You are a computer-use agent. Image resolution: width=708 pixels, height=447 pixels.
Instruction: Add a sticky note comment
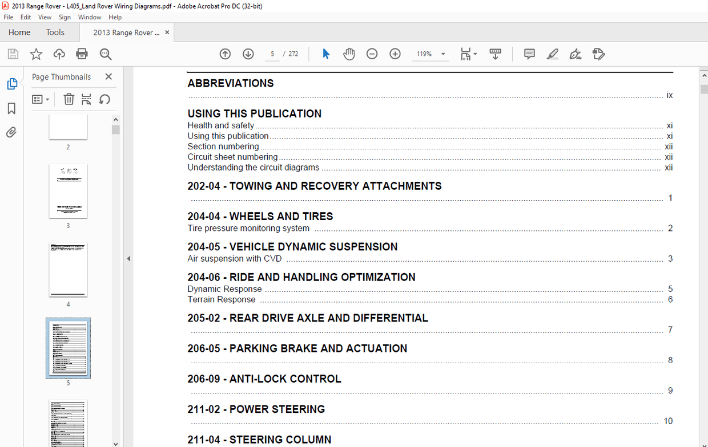click(x=529, y=54)
